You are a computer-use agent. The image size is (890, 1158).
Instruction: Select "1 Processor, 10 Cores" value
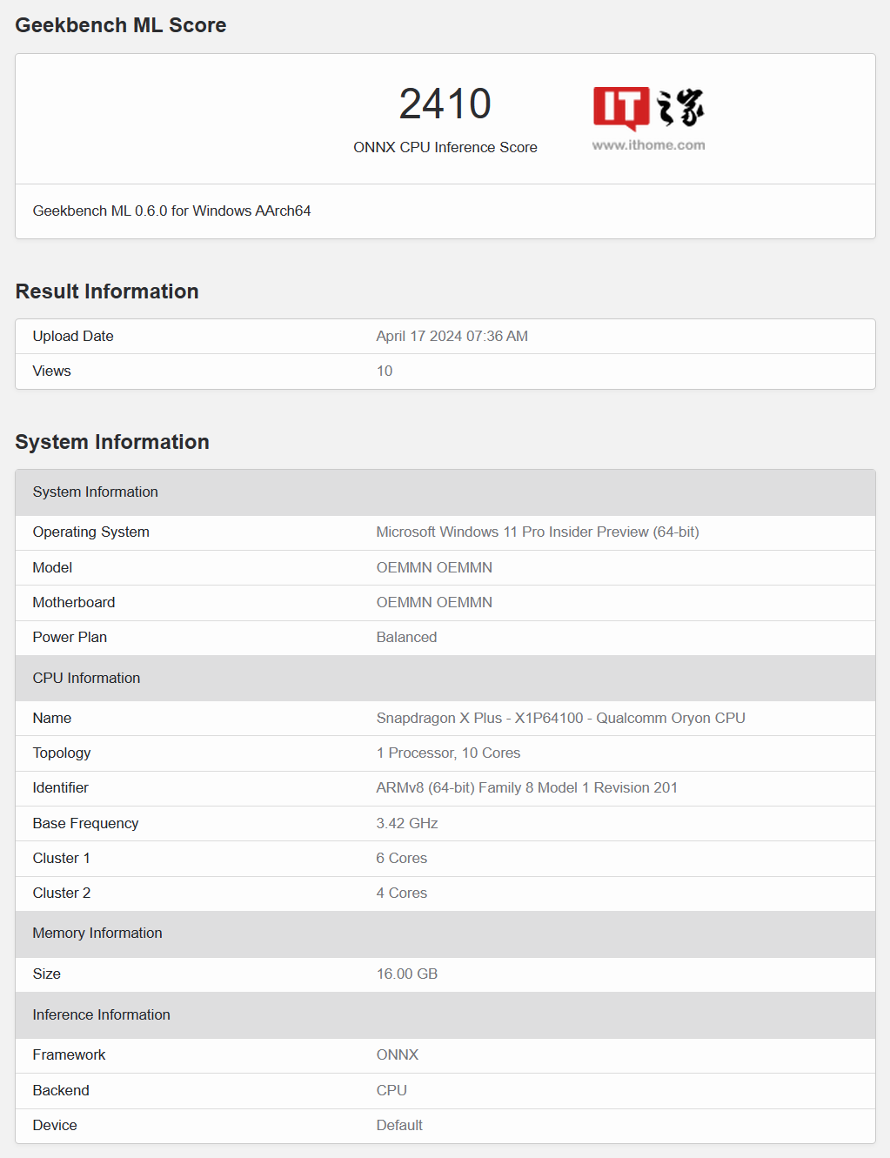449,753
